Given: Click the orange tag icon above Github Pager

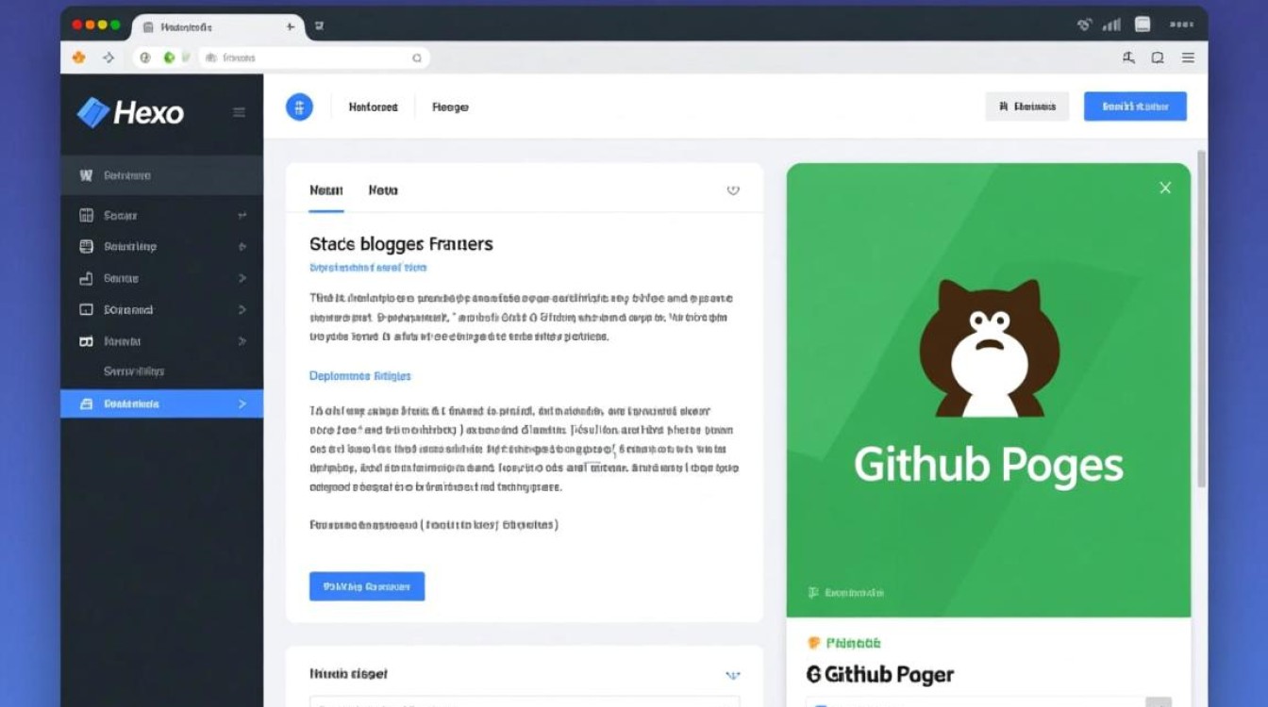Looking at the screenshot, I should [x=814, y=643].
